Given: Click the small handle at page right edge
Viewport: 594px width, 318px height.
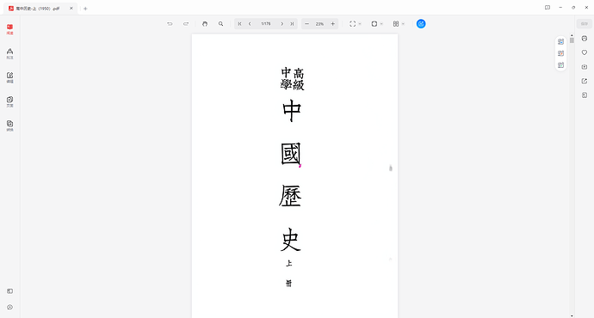Looking at the screenshot, I should pyautogui.click(x=391, y=168).
